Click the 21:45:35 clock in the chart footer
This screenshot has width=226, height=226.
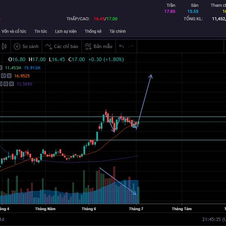211,219
